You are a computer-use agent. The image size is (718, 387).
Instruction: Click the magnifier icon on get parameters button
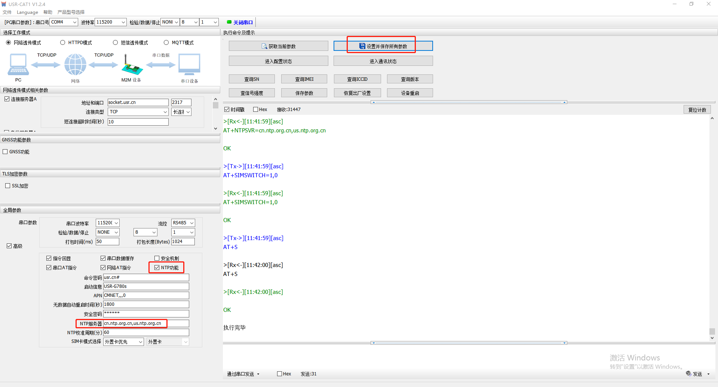264,46
